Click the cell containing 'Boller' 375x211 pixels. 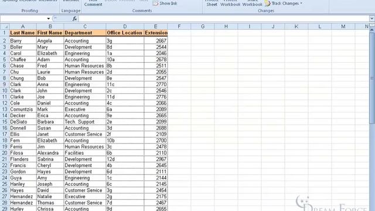point(23,47)
